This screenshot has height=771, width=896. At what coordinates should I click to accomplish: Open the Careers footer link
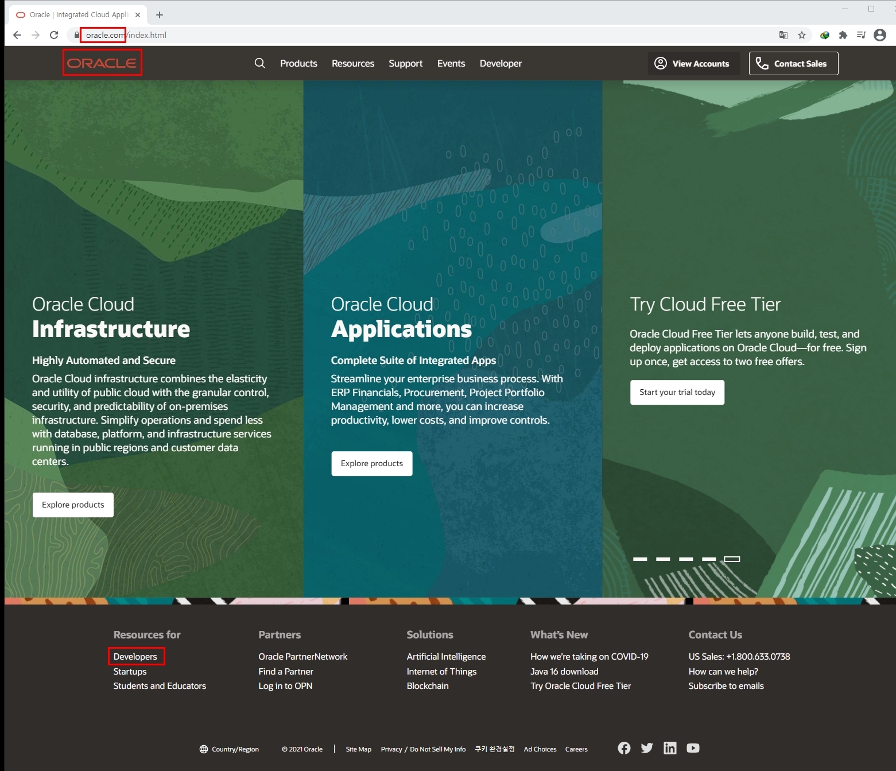[576, 749]
